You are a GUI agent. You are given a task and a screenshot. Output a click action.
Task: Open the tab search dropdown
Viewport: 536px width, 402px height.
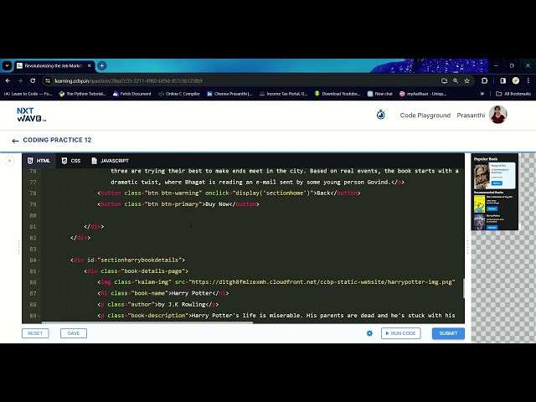[x=7, y=65]
